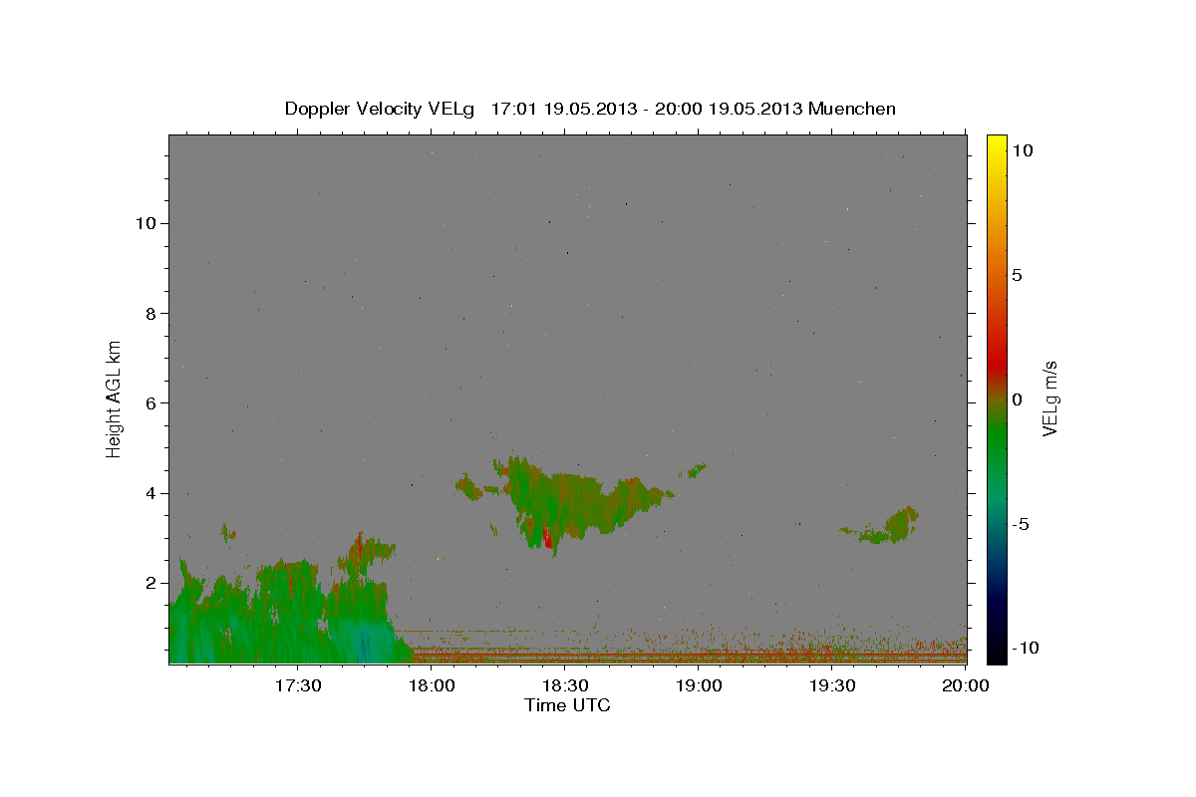Click the yellow top of the velocity colorbar

[x=997, y=144]
